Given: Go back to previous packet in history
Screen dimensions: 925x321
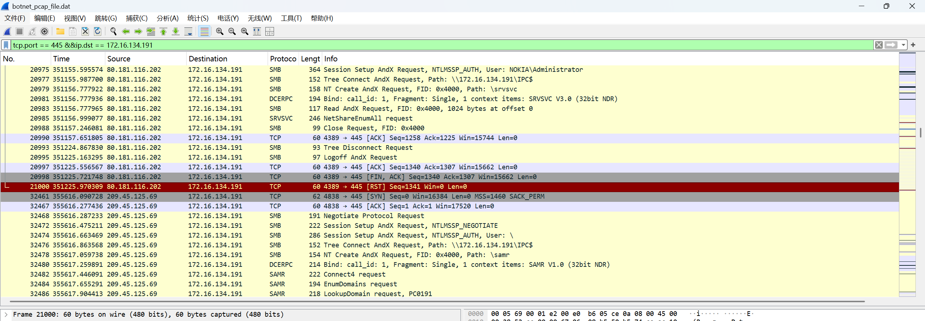Looking at the screenshot, I should click(x=126, y=32).
